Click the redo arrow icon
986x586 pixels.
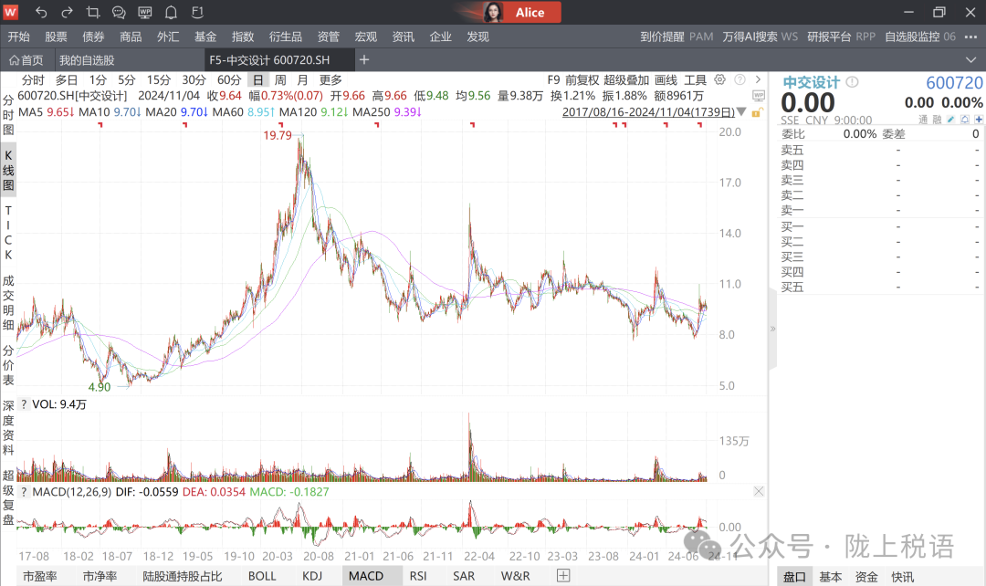(67, 12)
